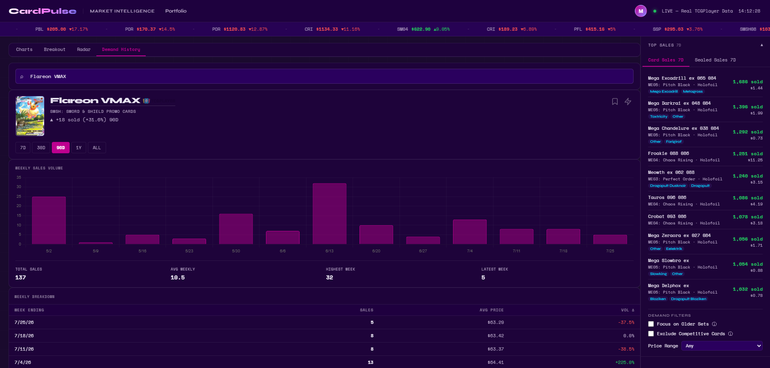Switch to the Demand History tab
The image size is (770, 368).
tap(121, 49)
